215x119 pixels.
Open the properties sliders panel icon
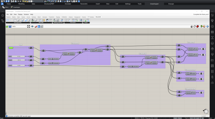tap(212, 15)
